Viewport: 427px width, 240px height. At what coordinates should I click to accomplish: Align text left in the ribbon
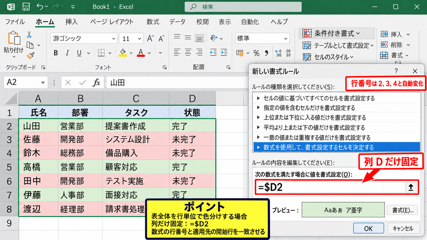177,52
